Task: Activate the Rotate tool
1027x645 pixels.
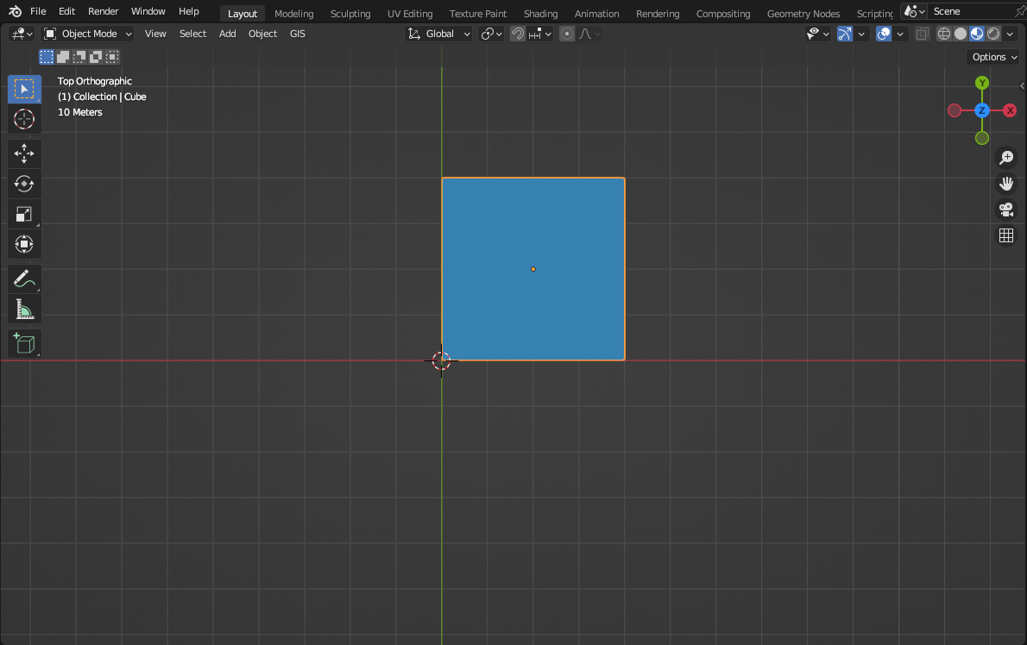Action: click(x=24, y=184)
